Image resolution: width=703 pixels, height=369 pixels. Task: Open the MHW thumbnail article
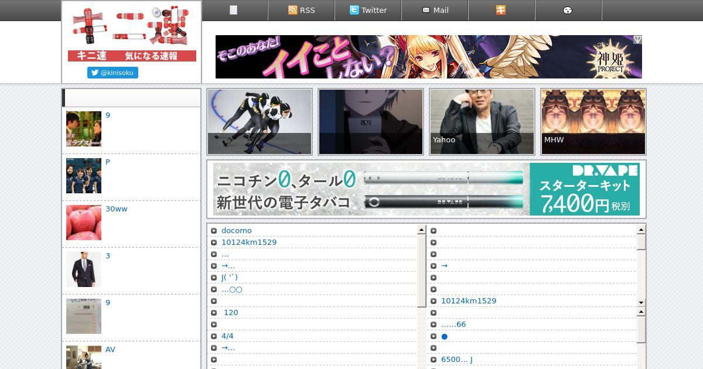[593, 122]
